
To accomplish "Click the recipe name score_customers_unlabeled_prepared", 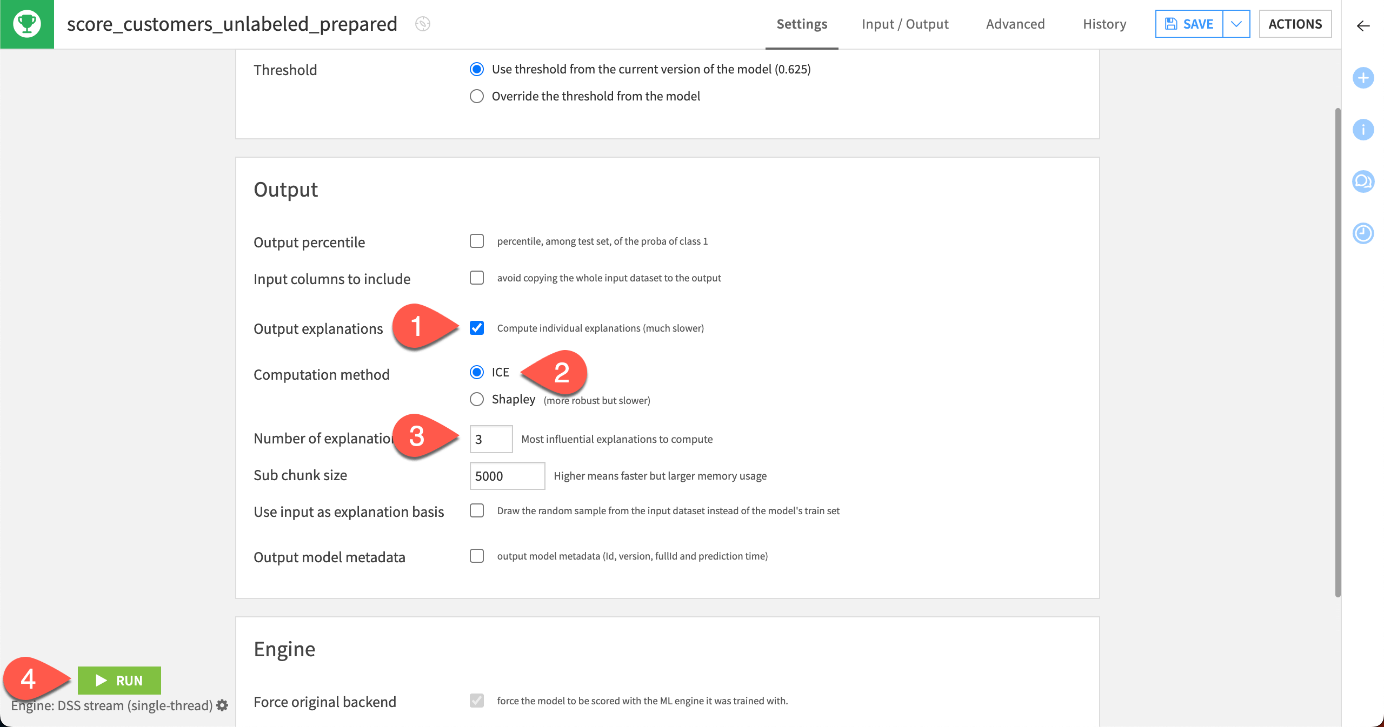I will click(x=232, y=24).
